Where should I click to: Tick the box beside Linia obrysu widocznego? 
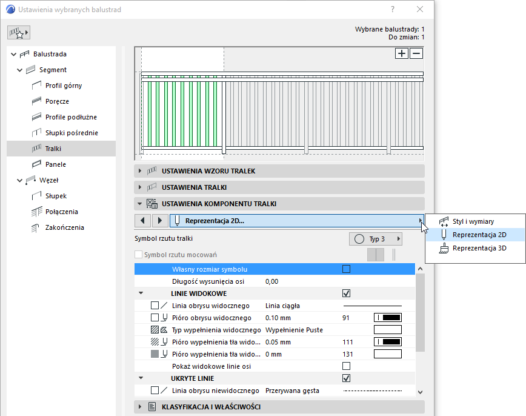(x=155, y=306)
